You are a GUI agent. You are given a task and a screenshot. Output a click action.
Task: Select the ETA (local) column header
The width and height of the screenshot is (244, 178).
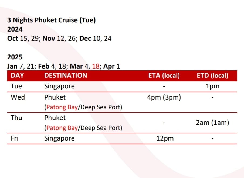point(164,76)
